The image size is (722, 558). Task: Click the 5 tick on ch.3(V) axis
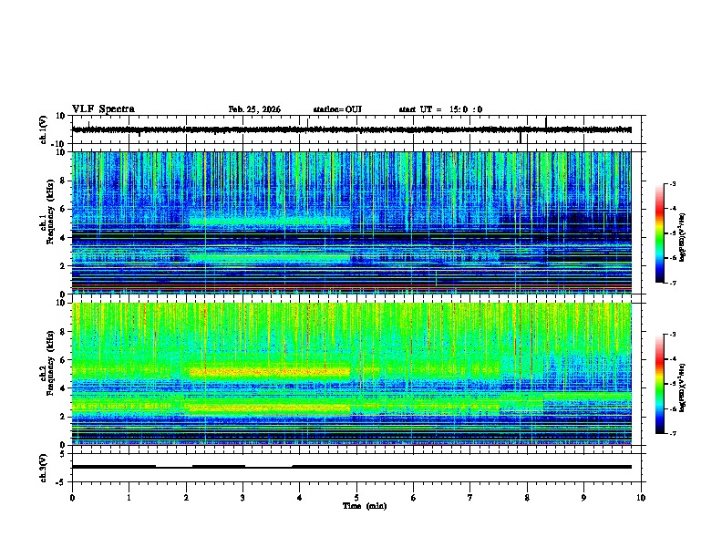63,454
